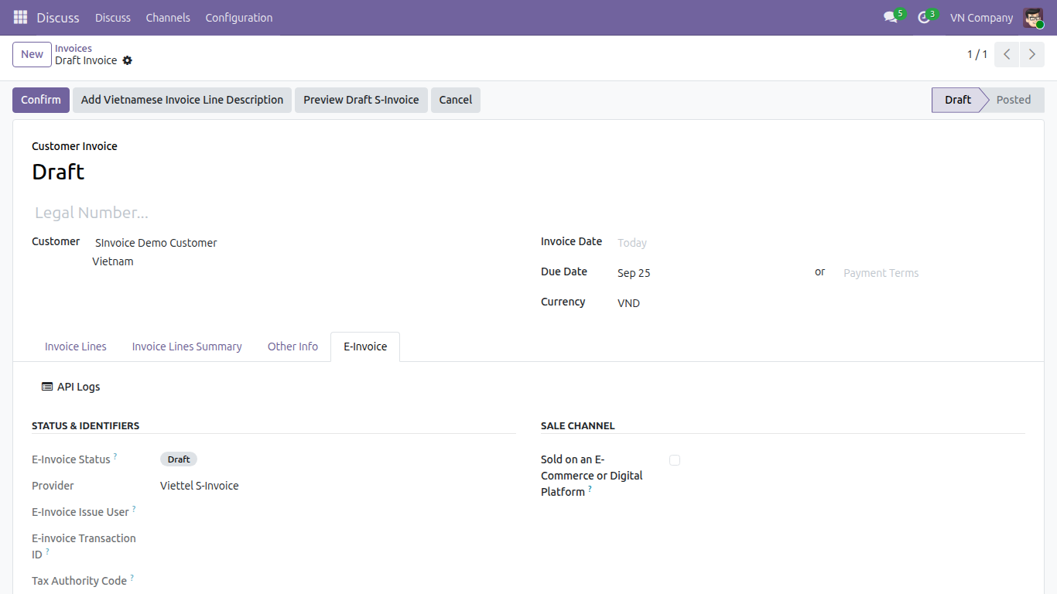Show help for E-Invoice Status
The width and height of the screenshot is (1057, 594).
[x=115, y=456]
